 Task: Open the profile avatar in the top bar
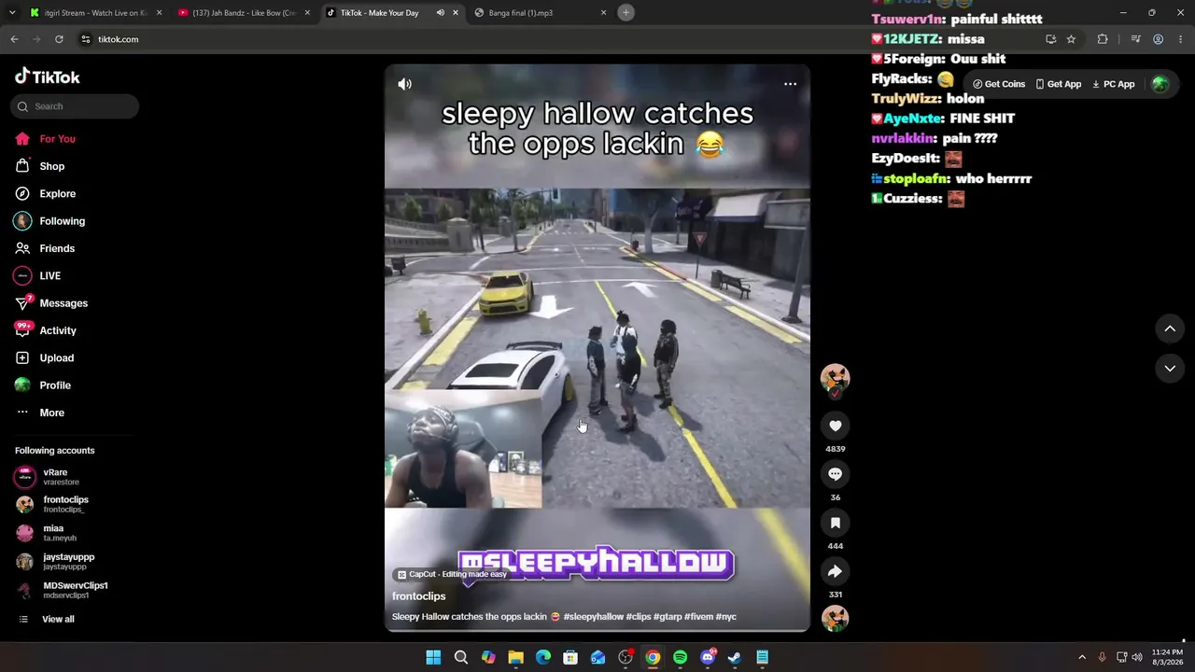click(x=1160, y=84)
